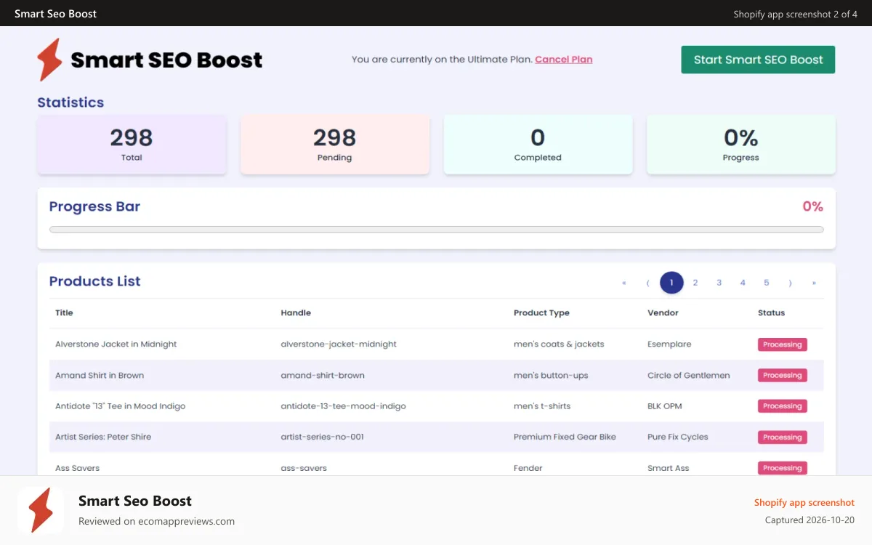Image resolution: width=872 pixels, height=545 pixels.
Task: Click the Smart SEO Boost lightning logo
Action: click(50, 60)
